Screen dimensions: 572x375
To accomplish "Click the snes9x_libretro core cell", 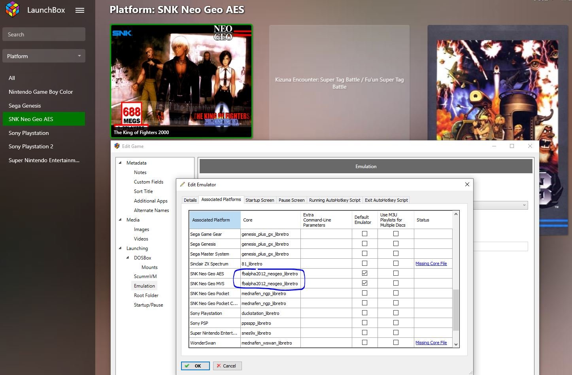I will (270, 333).
